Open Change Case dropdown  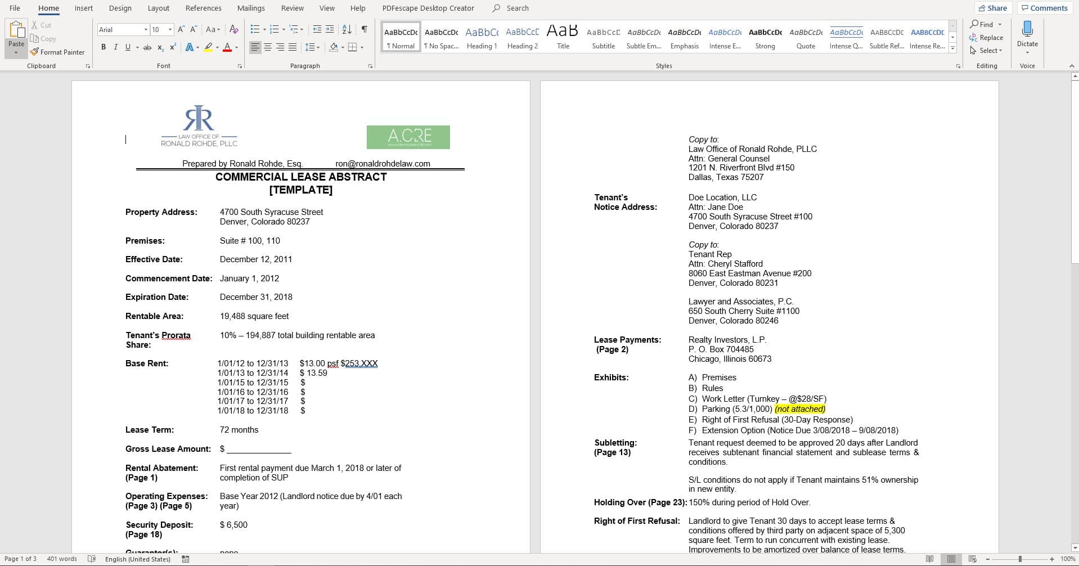[213, 29]
